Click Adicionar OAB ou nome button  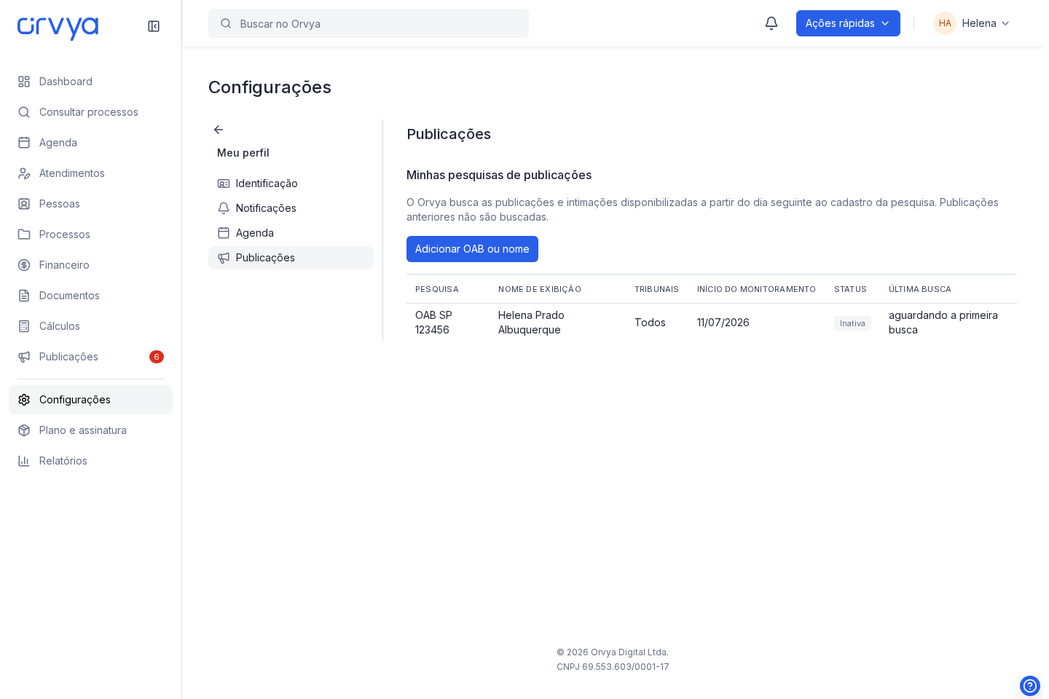pyautogui.click(x=472, y=249)
